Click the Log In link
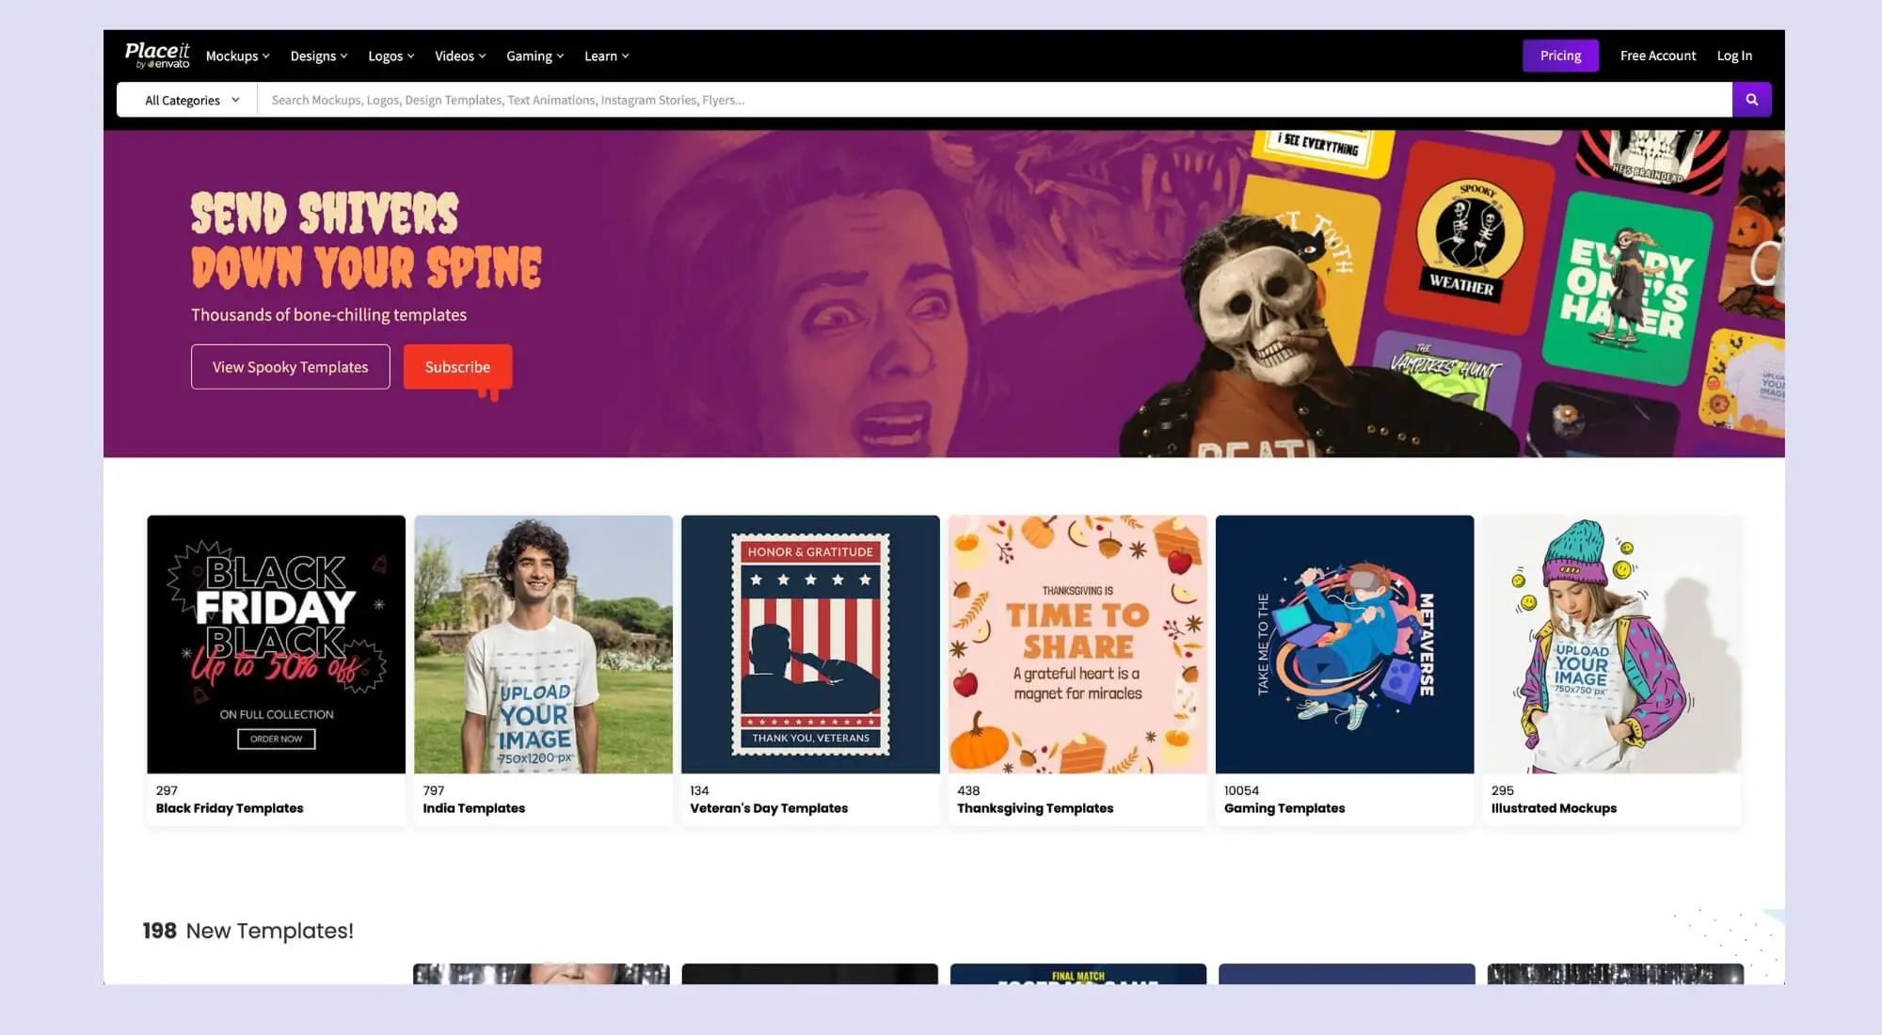Screen dimensions: 1882x1035 1733,56
